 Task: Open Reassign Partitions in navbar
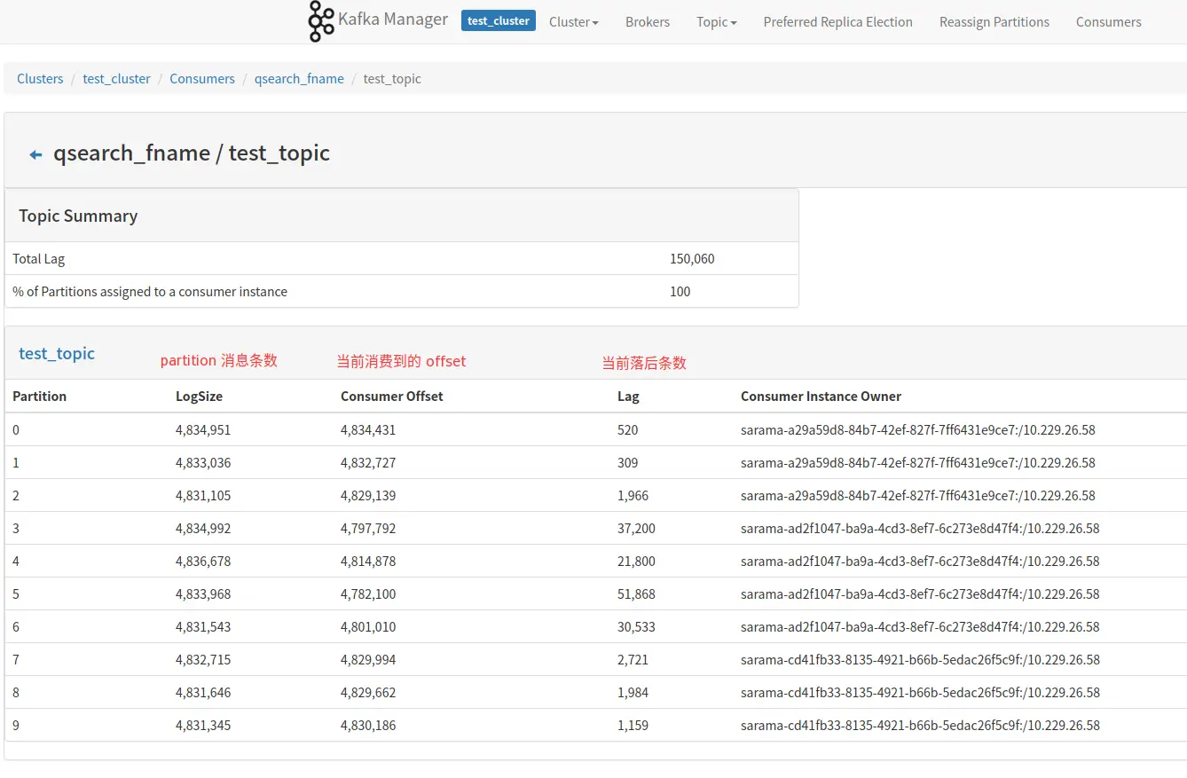(x=994, y=22)
